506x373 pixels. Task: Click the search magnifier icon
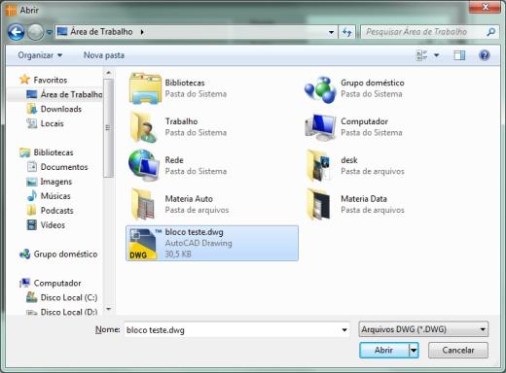[491, 32]
